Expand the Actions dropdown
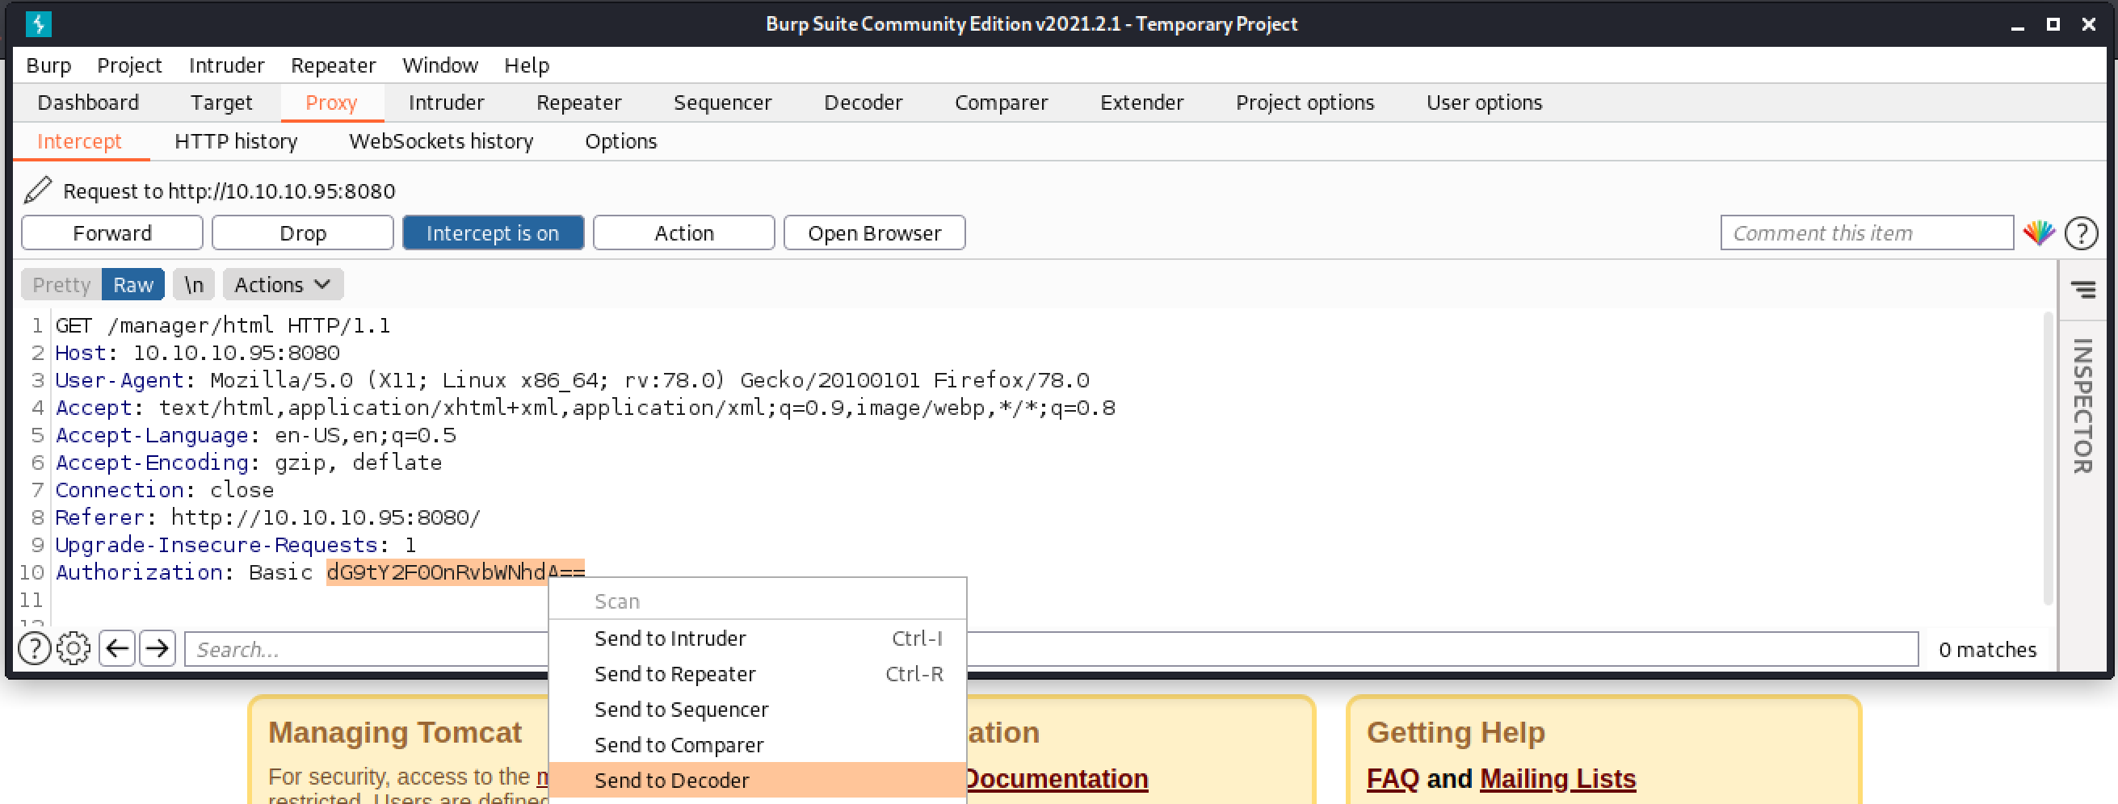The width and height of the screenshot is (2118, 804). pos(283,284)
